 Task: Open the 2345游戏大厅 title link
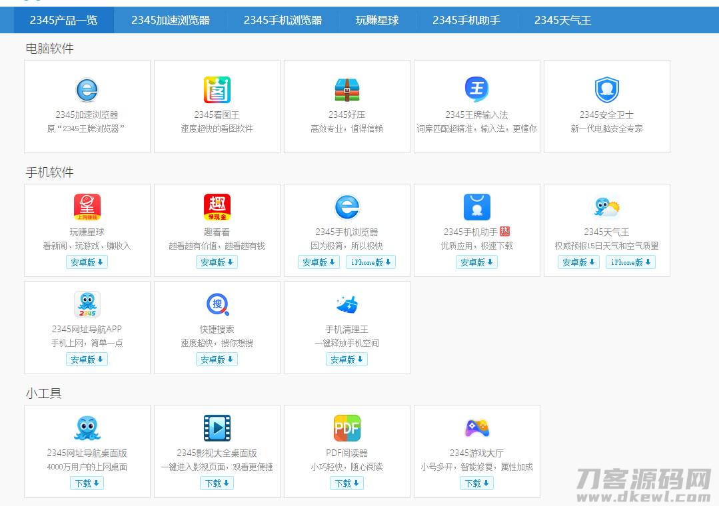(x=477, y=453)
